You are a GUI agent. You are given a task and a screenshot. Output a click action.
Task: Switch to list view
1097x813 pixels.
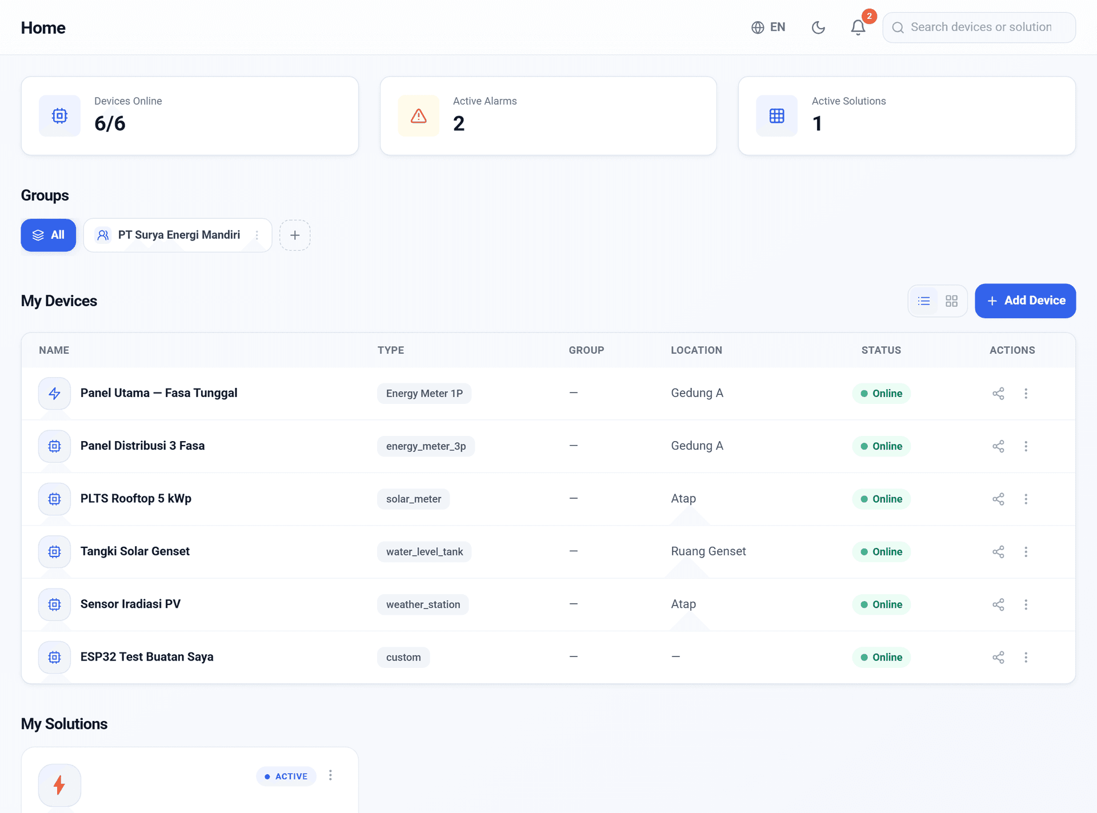(x=924, y=301)
